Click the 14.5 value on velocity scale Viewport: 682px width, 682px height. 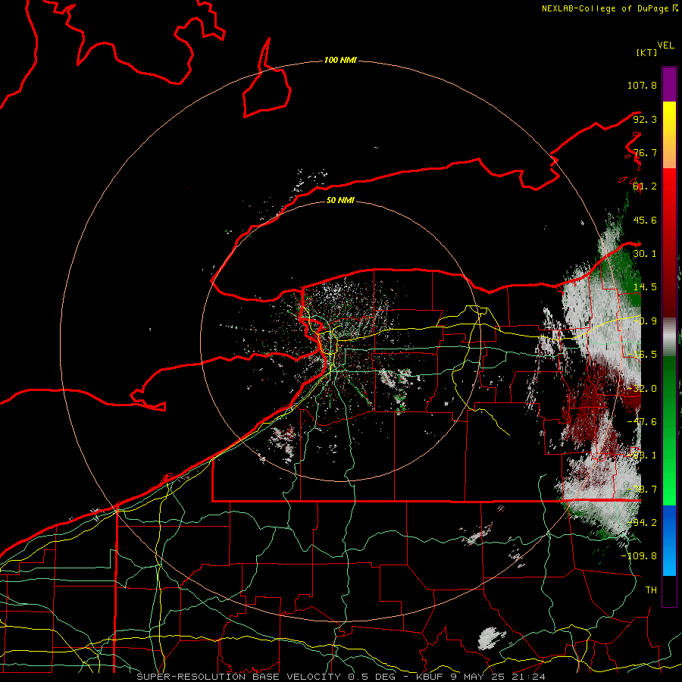(x=645, y=287)
